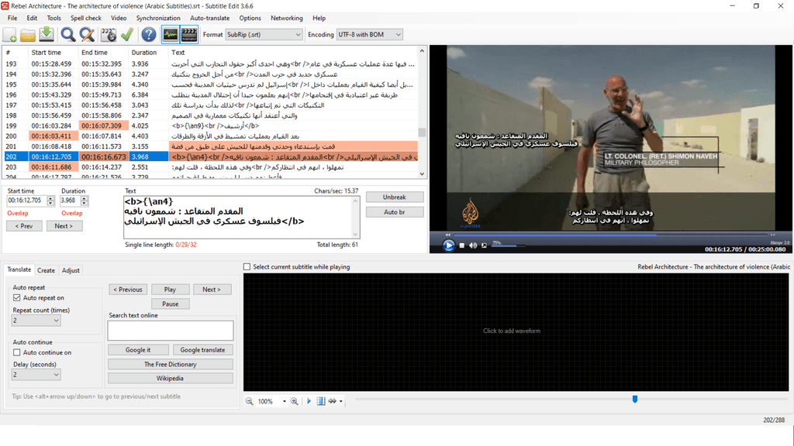Click the Duration spinner arrows
794x446 pixels.
point(84,201)
